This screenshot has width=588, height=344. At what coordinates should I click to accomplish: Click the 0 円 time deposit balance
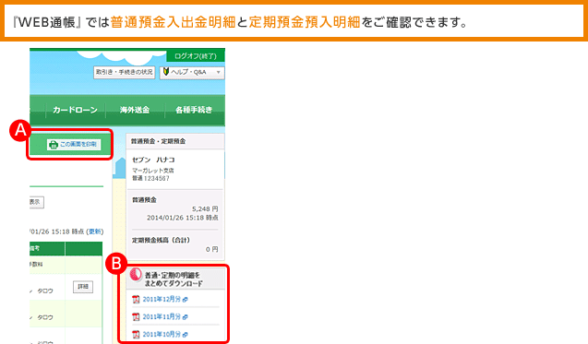(212, 249)
